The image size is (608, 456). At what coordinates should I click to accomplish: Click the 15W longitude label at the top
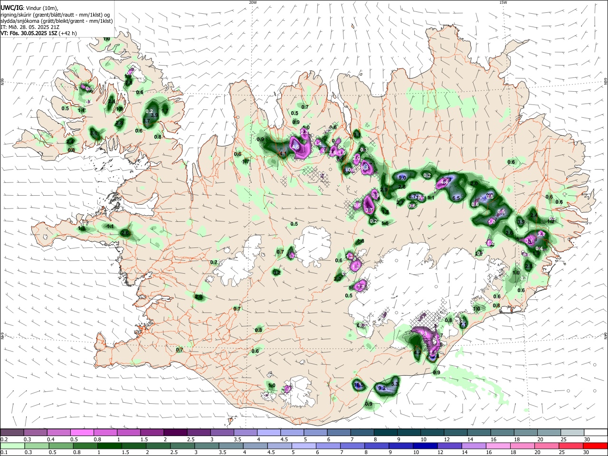[x=503, y=2]
